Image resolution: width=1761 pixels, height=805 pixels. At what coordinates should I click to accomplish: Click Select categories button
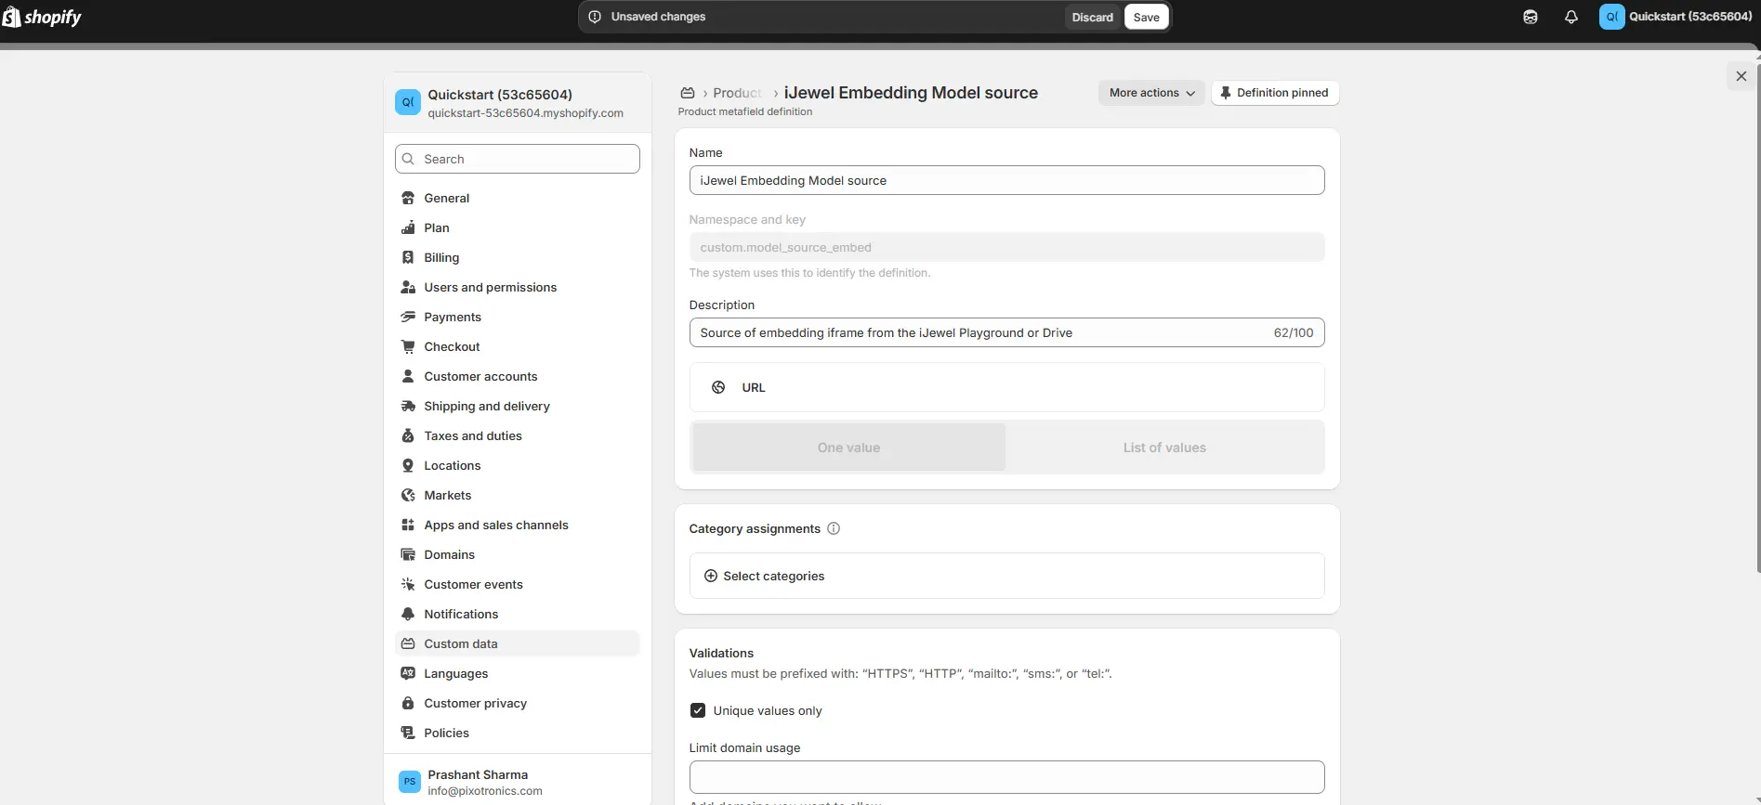1006,576
